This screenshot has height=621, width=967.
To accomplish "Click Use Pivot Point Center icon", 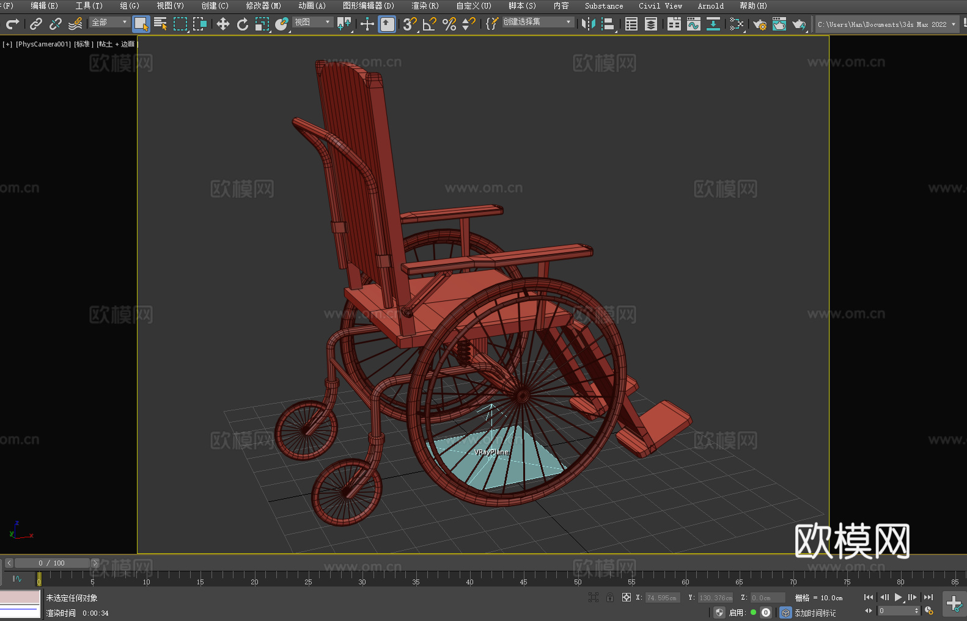I will (x=344, y=24).
